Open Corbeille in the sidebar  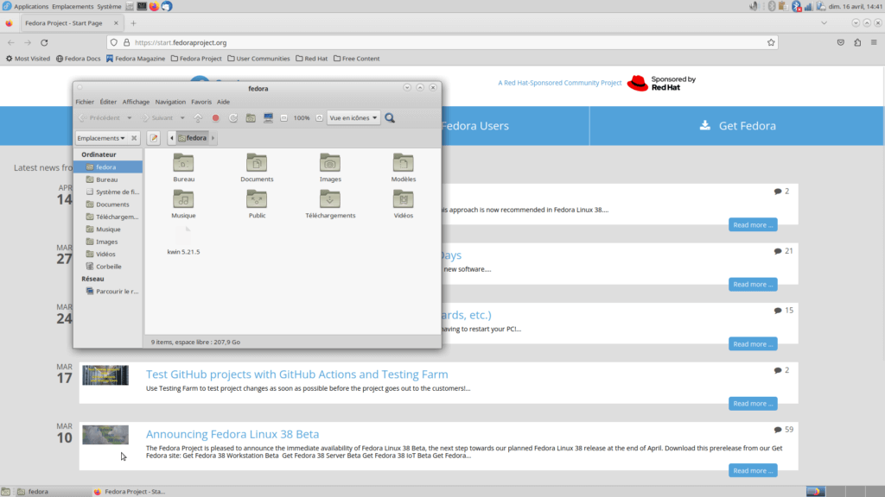point(108,267)
